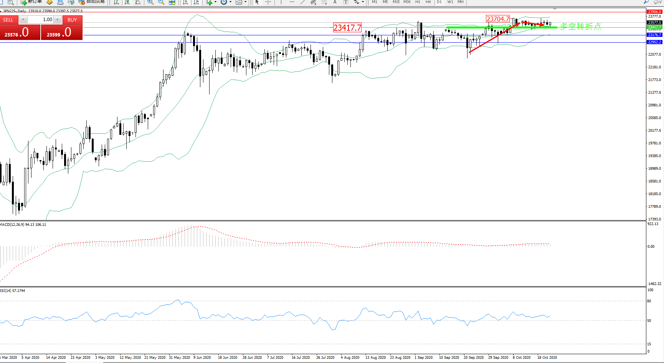Click the red SELL button
Viewport: 664px width, 363px height.
coord(8,20)
